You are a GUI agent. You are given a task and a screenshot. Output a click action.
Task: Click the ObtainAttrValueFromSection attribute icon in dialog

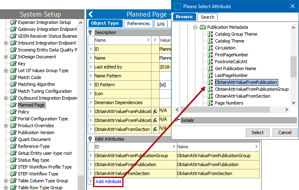click(x=210, y=96)
